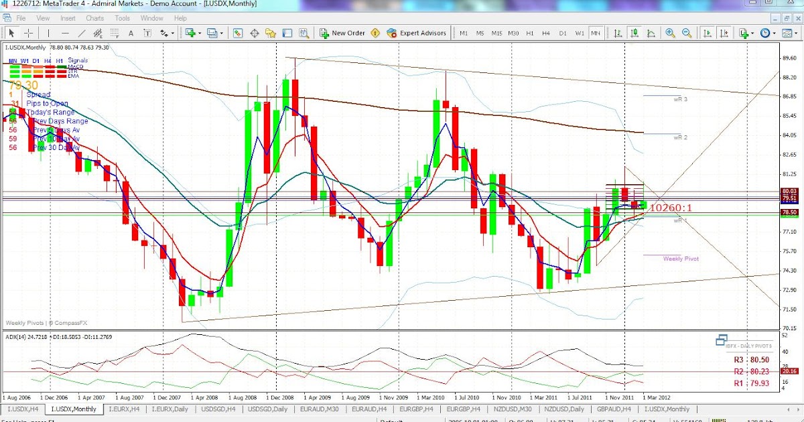Screen dimensions: 804x422
Task: Set timeframe to D1
Action: (x=563, y=33)
